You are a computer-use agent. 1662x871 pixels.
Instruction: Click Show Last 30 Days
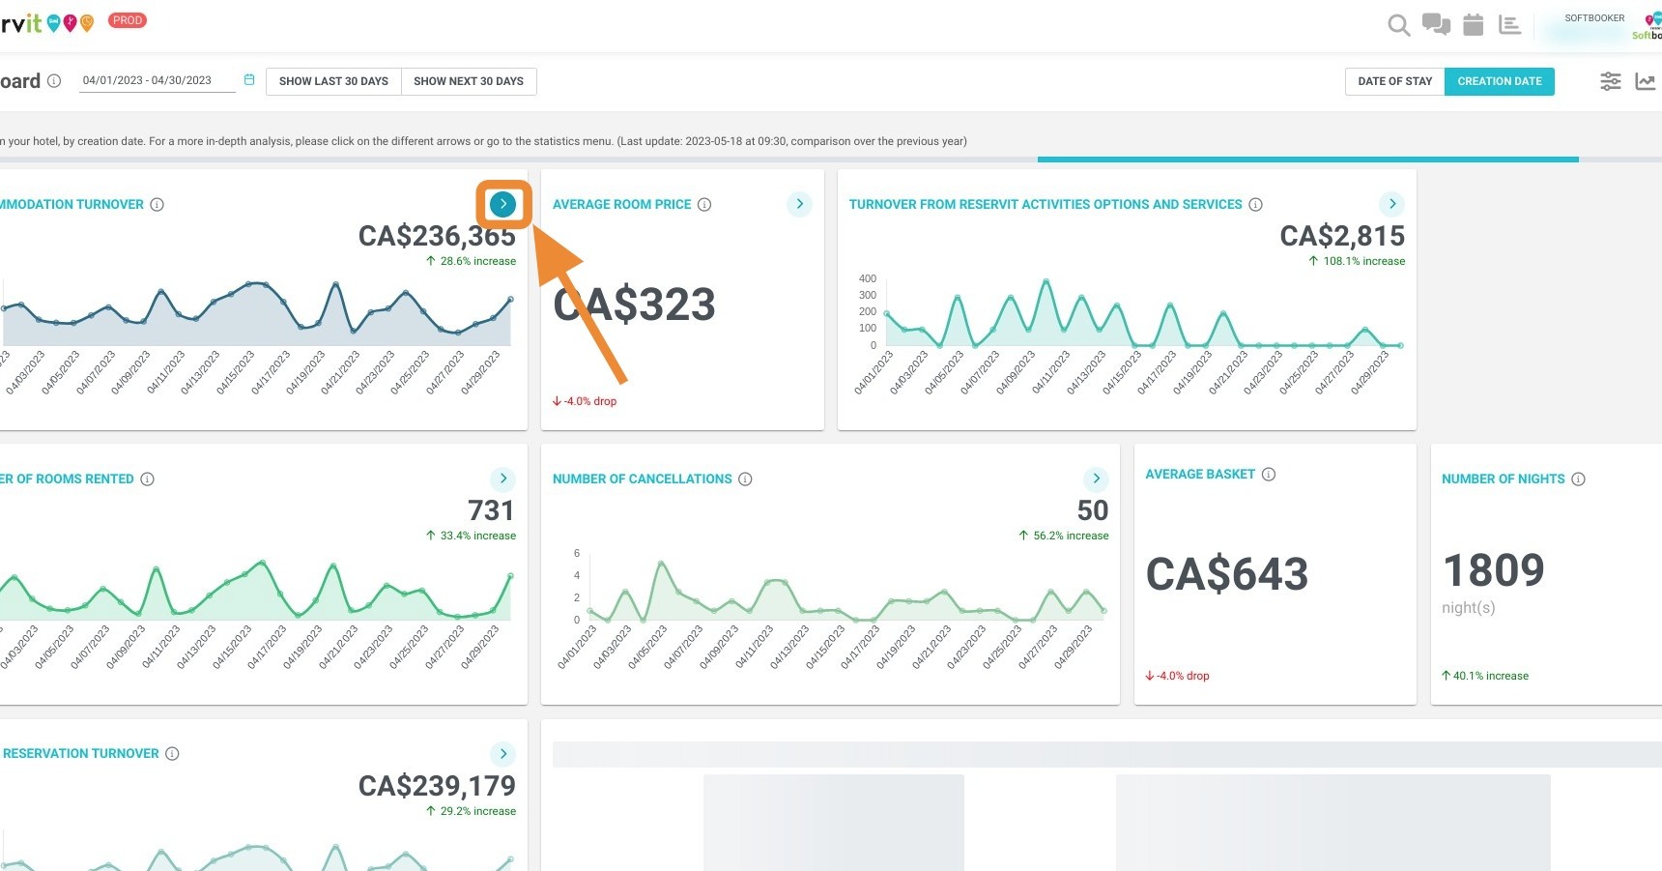pos(333,81)
